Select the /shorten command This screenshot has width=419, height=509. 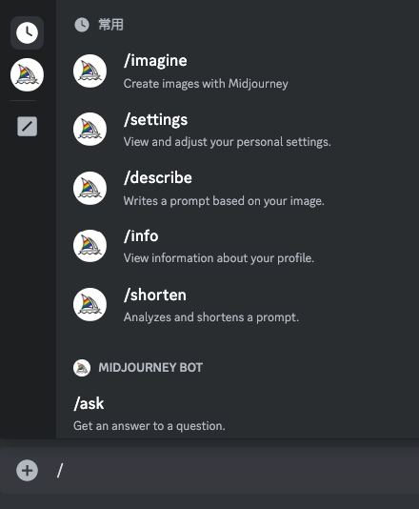pos(238,304)
